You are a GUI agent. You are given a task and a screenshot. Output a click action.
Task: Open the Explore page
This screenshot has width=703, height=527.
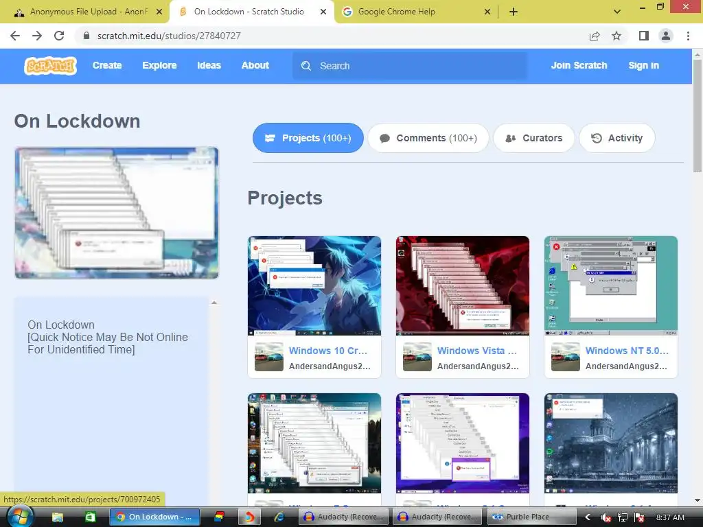pos(159,65)
